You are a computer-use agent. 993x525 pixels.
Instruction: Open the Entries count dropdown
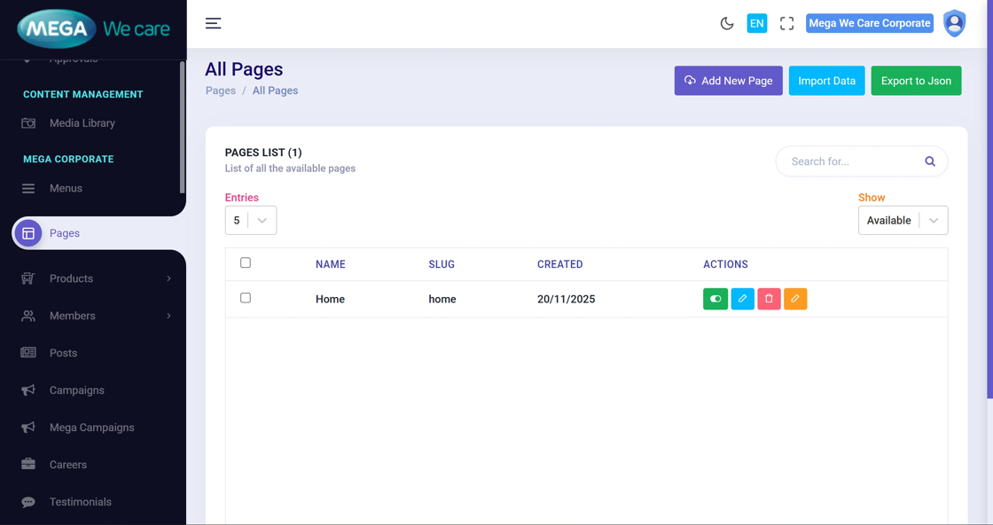(x=251, y=221)
